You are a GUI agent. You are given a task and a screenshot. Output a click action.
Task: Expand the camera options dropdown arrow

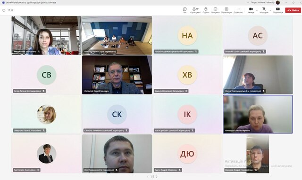point(257,10)
